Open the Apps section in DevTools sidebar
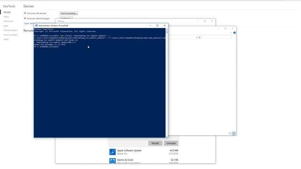 [6, 26]
